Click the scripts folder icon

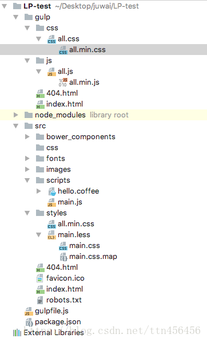pyautogui.click(x=40, y=180)
